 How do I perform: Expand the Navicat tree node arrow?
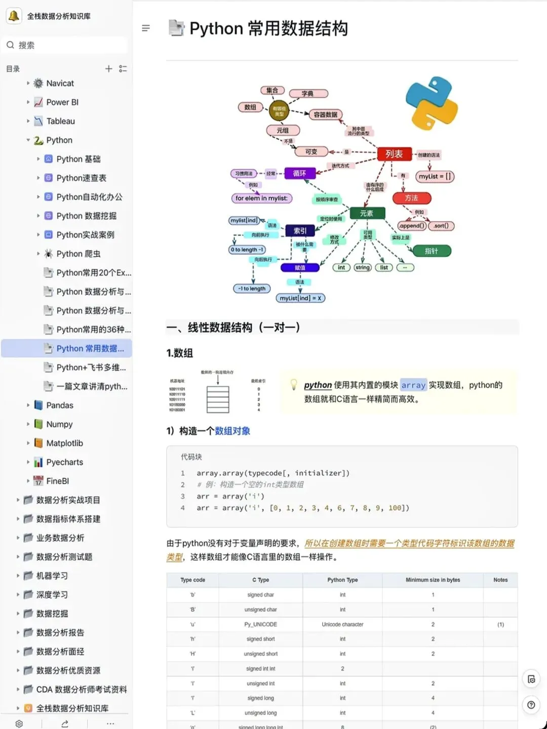coord(28,83)
